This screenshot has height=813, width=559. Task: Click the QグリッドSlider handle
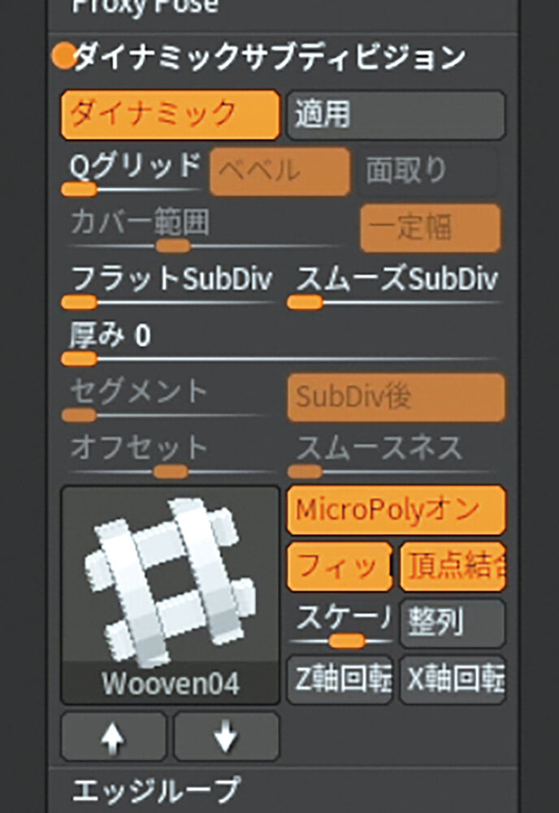(x=80, y=189)
